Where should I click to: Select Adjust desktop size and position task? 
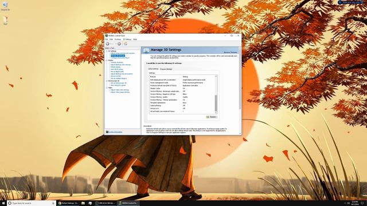coord(122,74)
